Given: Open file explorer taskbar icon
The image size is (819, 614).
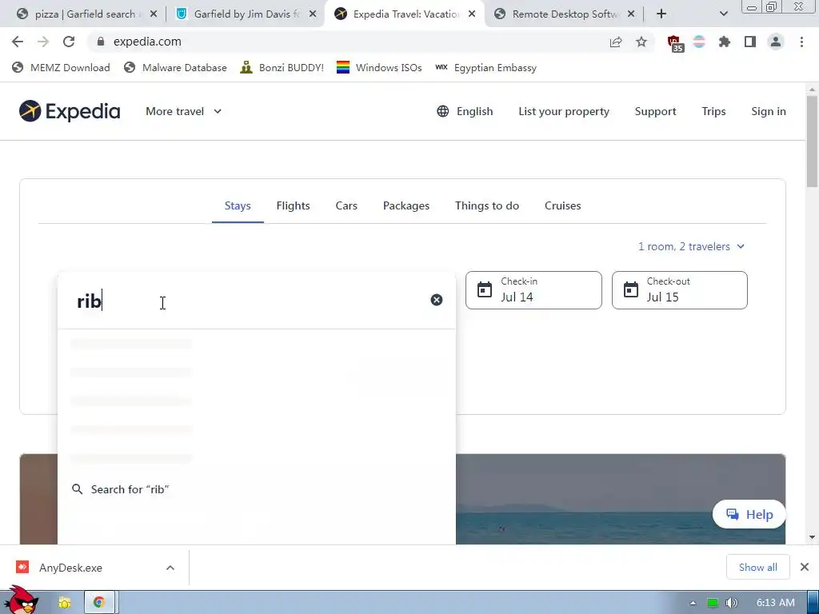Looking at the screenshot, I should tap(65, 603).
